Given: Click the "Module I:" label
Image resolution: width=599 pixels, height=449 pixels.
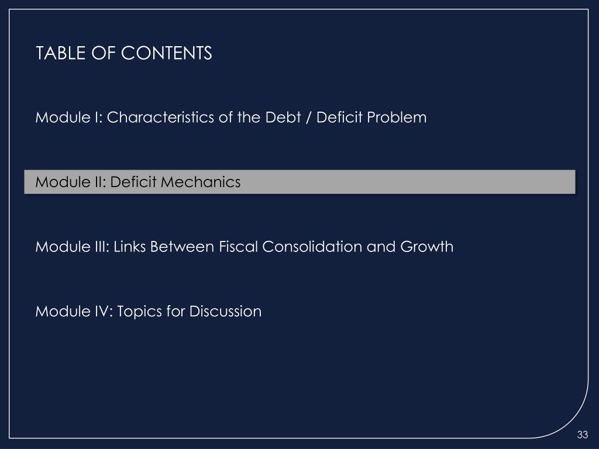Looking at the screenshot, I should point(69,117).
